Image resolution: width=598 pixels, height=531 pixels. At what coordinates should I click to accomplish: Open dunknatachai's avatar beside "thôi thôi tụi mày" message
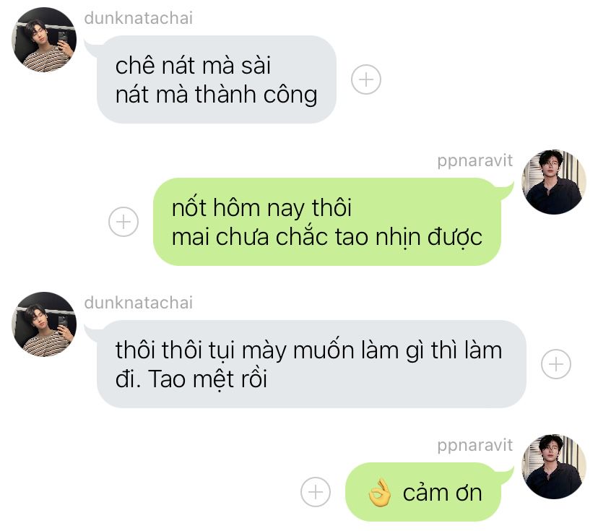pyautogui.click(x=44, y=324)
